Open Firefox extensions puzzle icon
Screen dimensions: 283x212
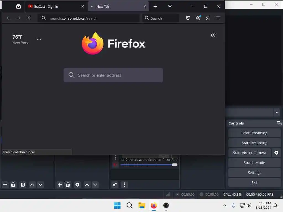[208, 18]
